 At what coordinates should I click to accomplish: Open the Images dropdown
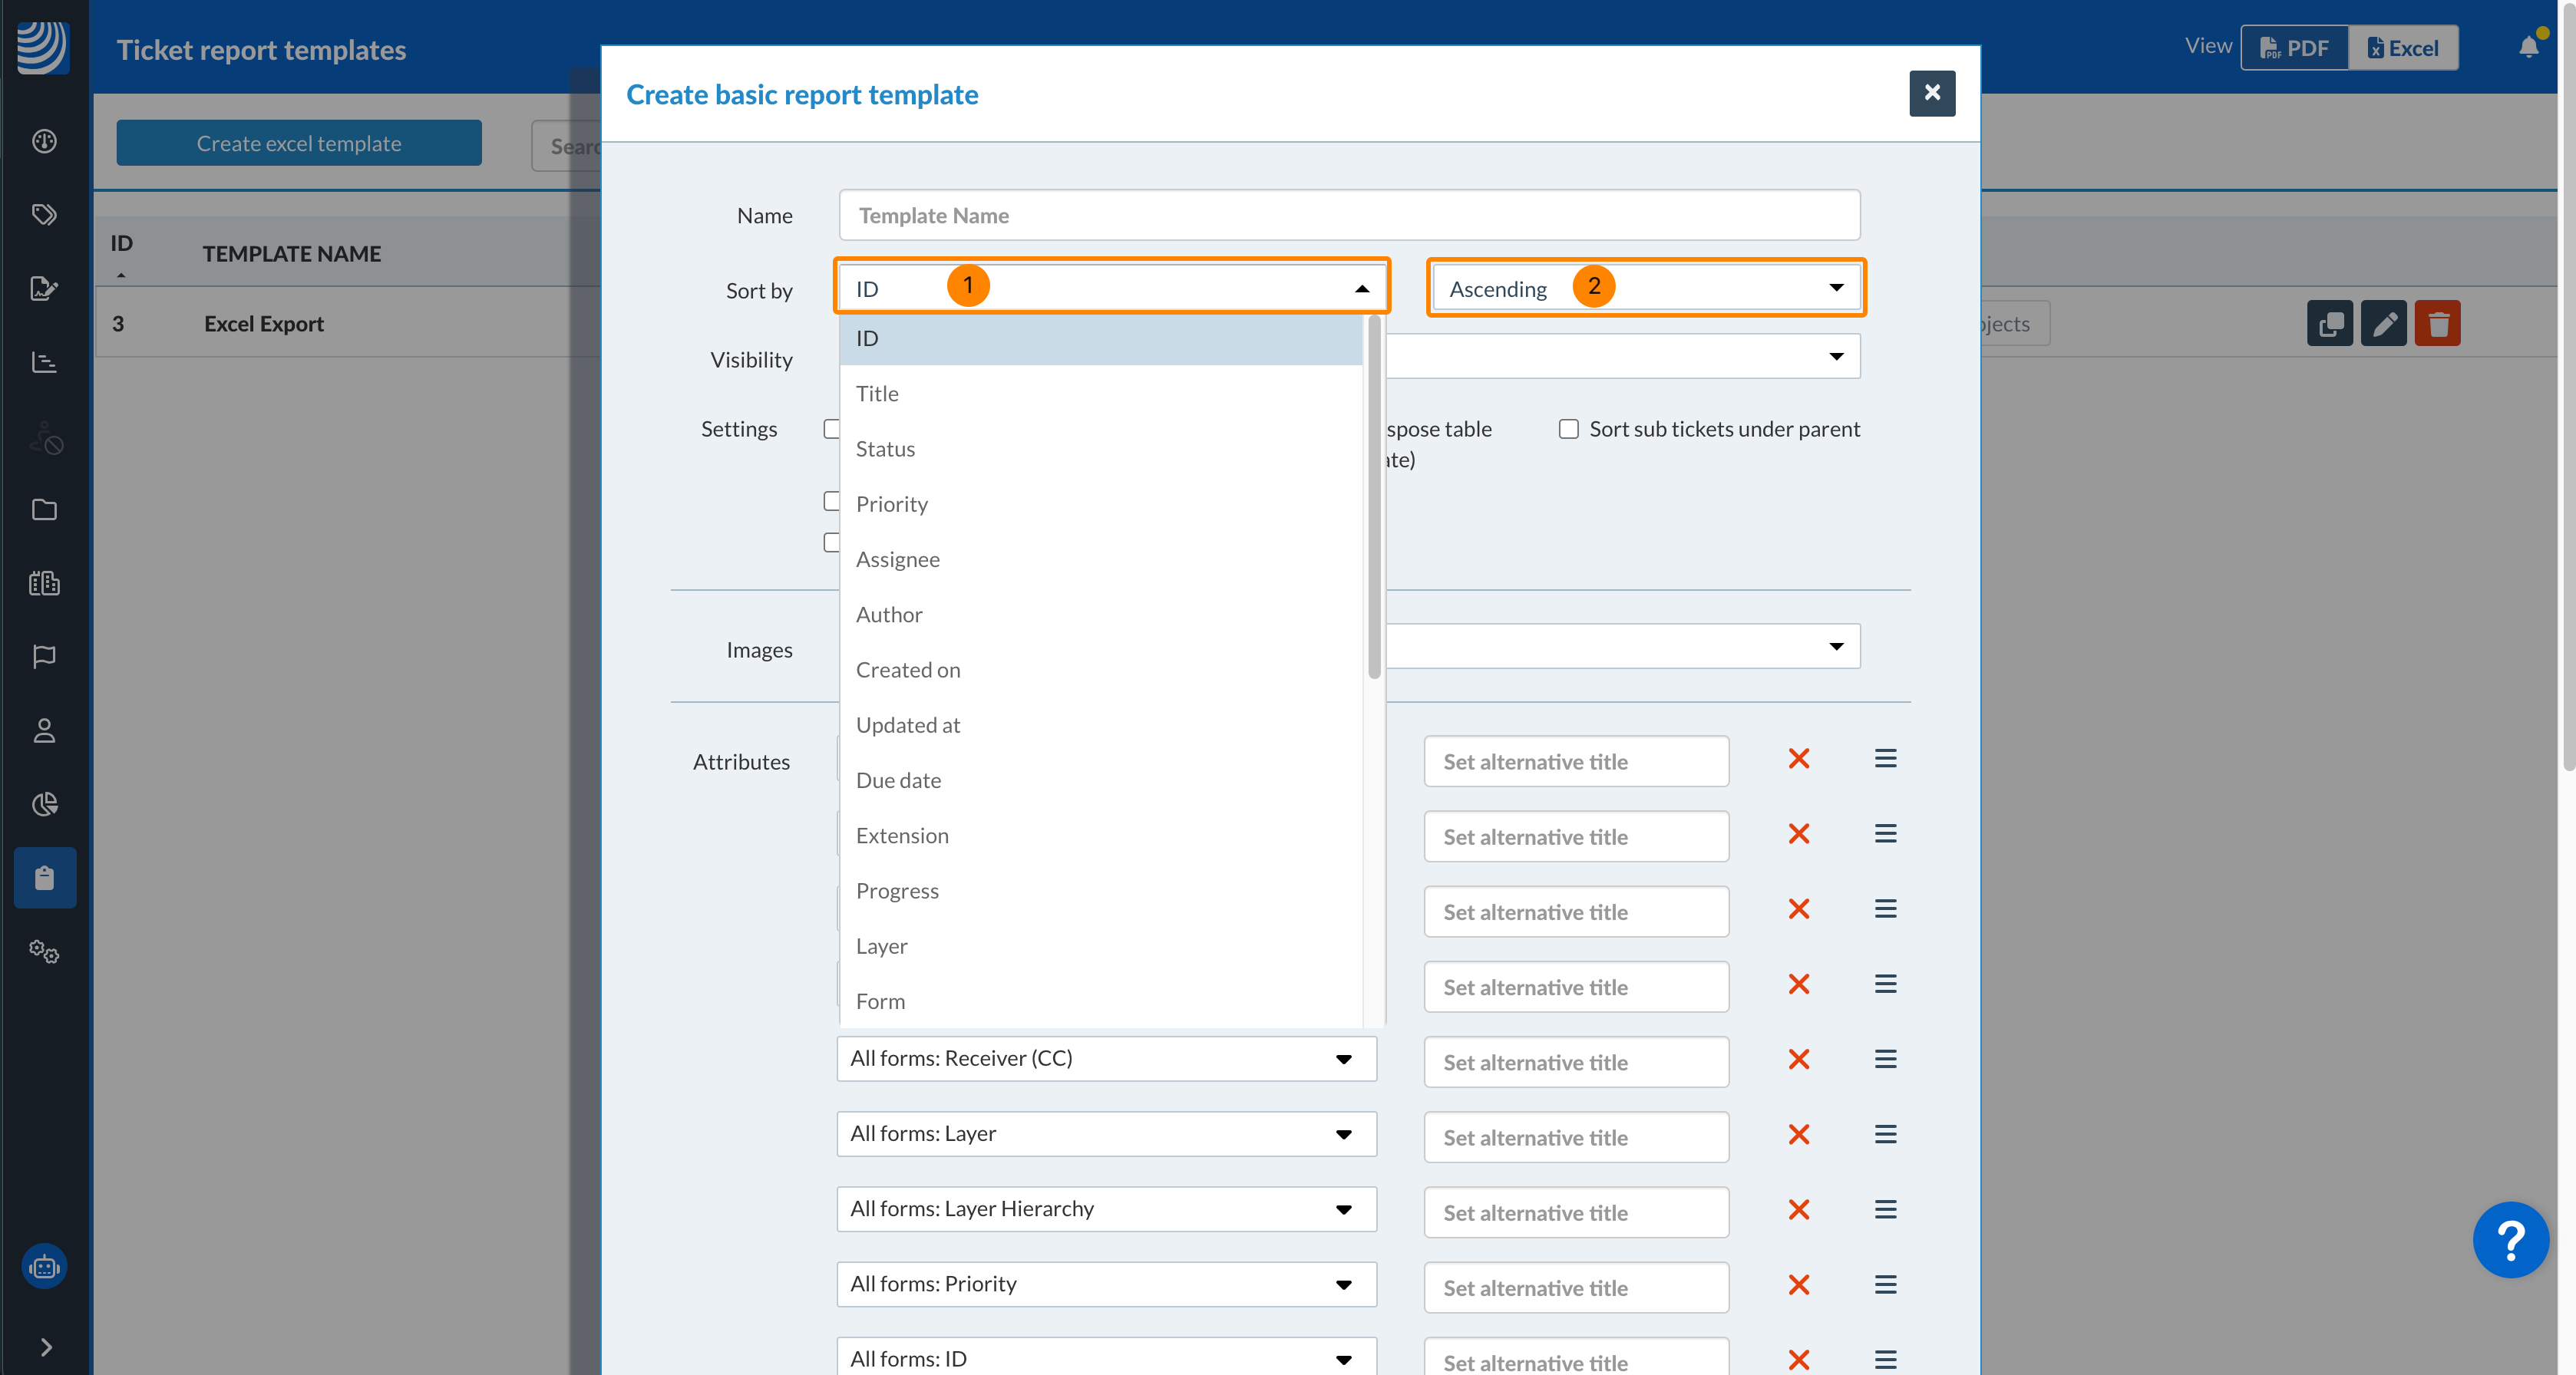tap(1836, 647)
